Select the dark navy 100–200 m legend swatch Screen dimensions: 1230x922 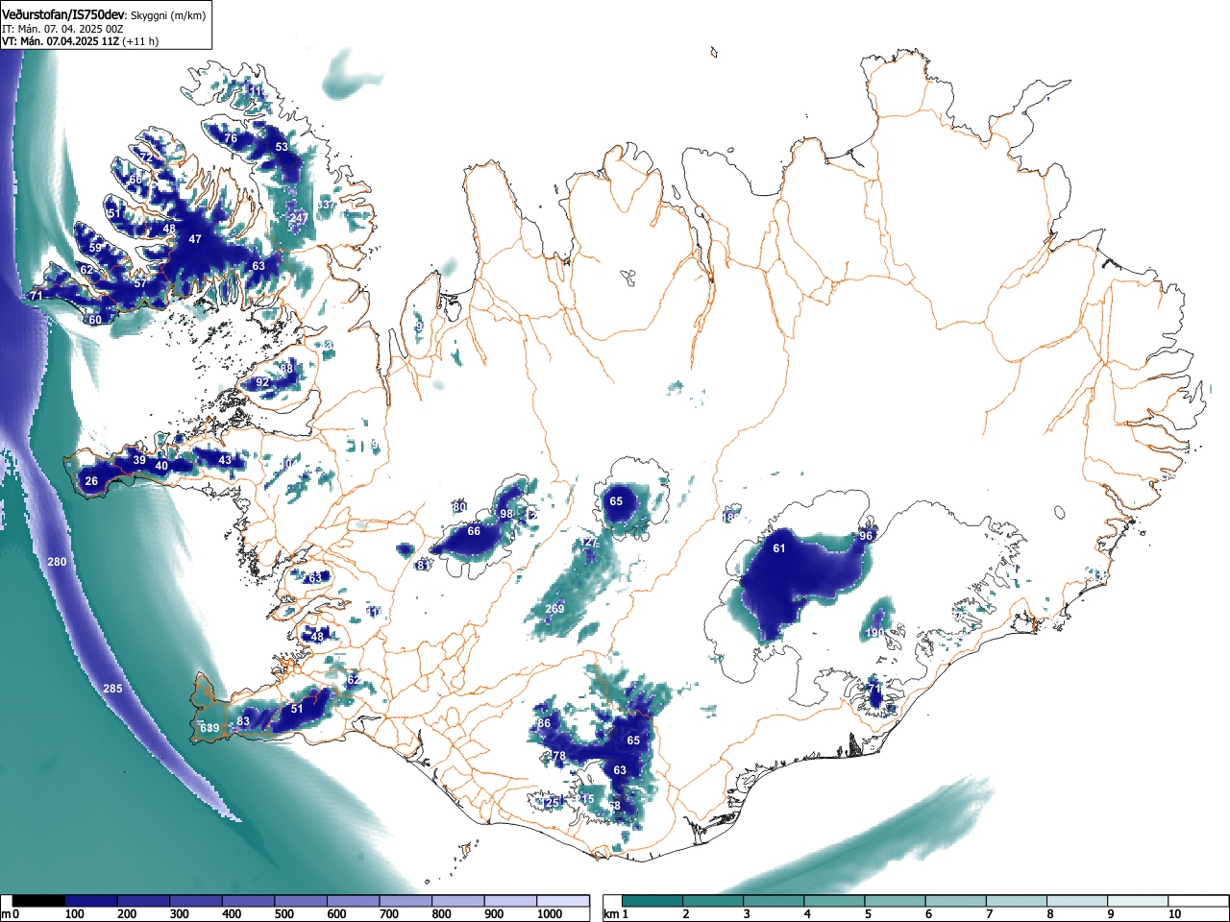pos(91,901)
